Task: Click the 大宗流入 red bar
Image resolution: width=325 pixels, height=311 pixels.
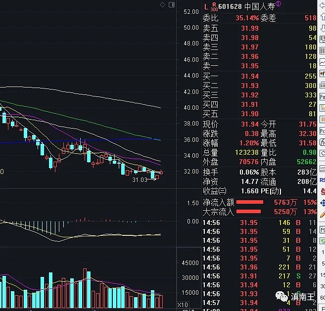Action: [x=248, y=212]
